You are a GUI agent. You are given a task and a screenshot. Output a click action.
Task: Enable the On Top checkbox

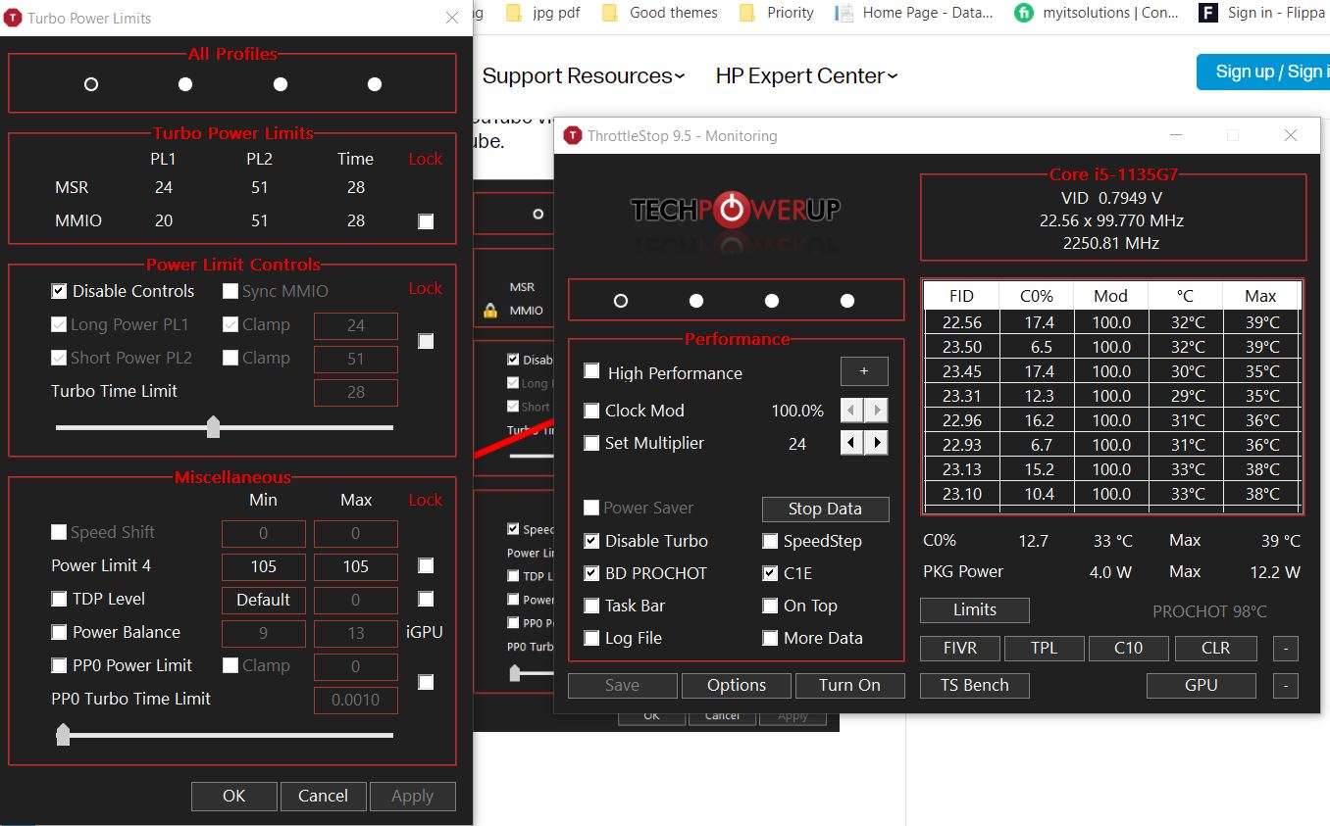[x=770, y=606]
